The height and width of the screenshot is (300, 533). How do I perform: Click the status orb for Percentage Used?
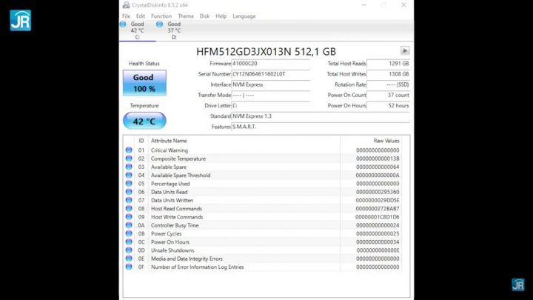(129, 184)
